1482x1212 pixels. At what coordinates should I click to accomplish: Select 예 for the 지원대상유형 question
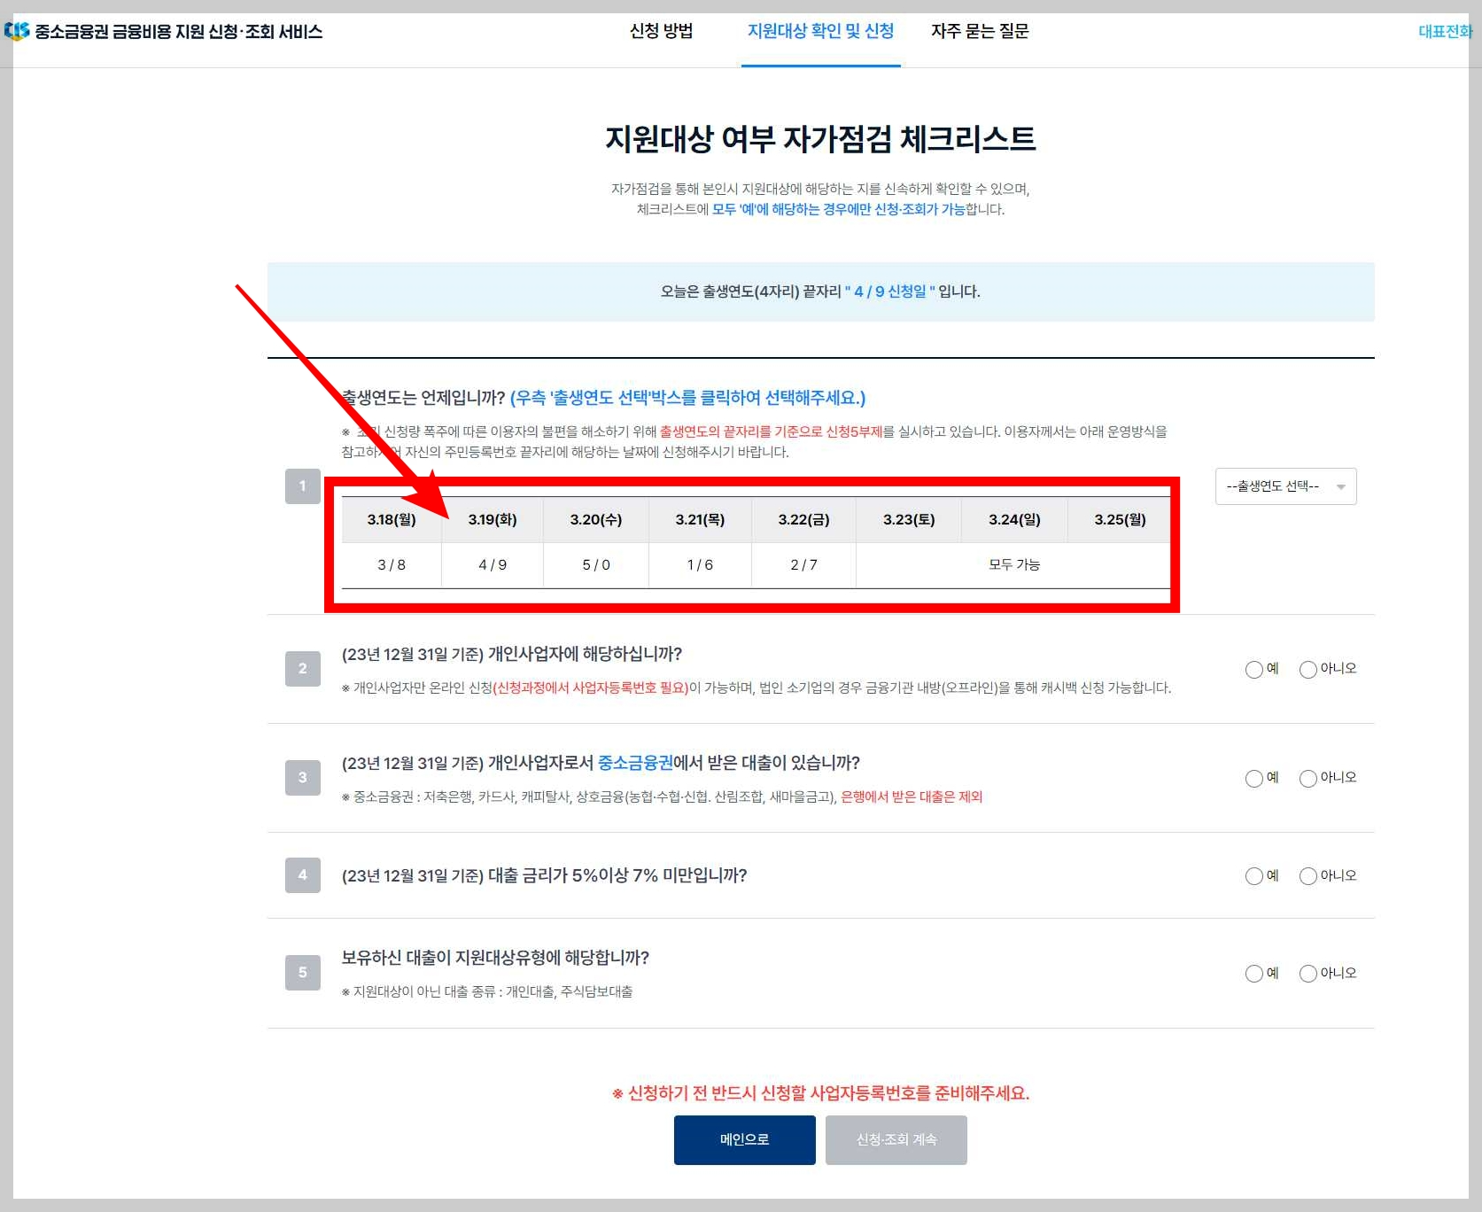coord(1253,974)
